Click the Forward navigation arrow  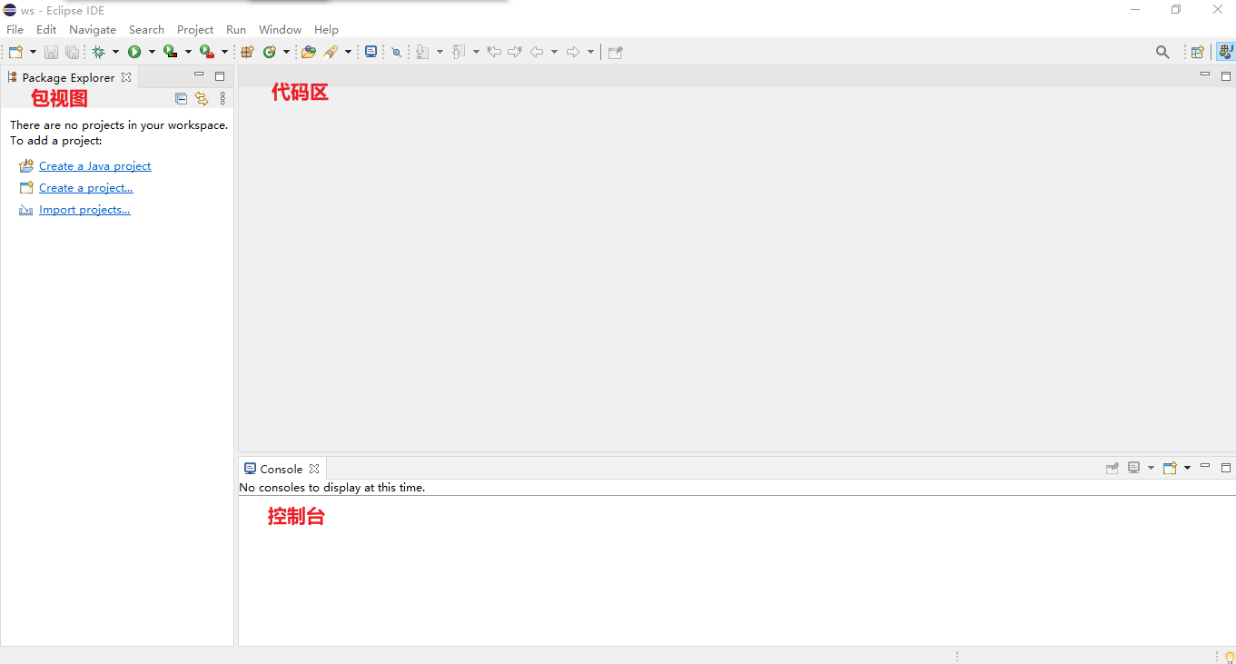click(573, 52)
